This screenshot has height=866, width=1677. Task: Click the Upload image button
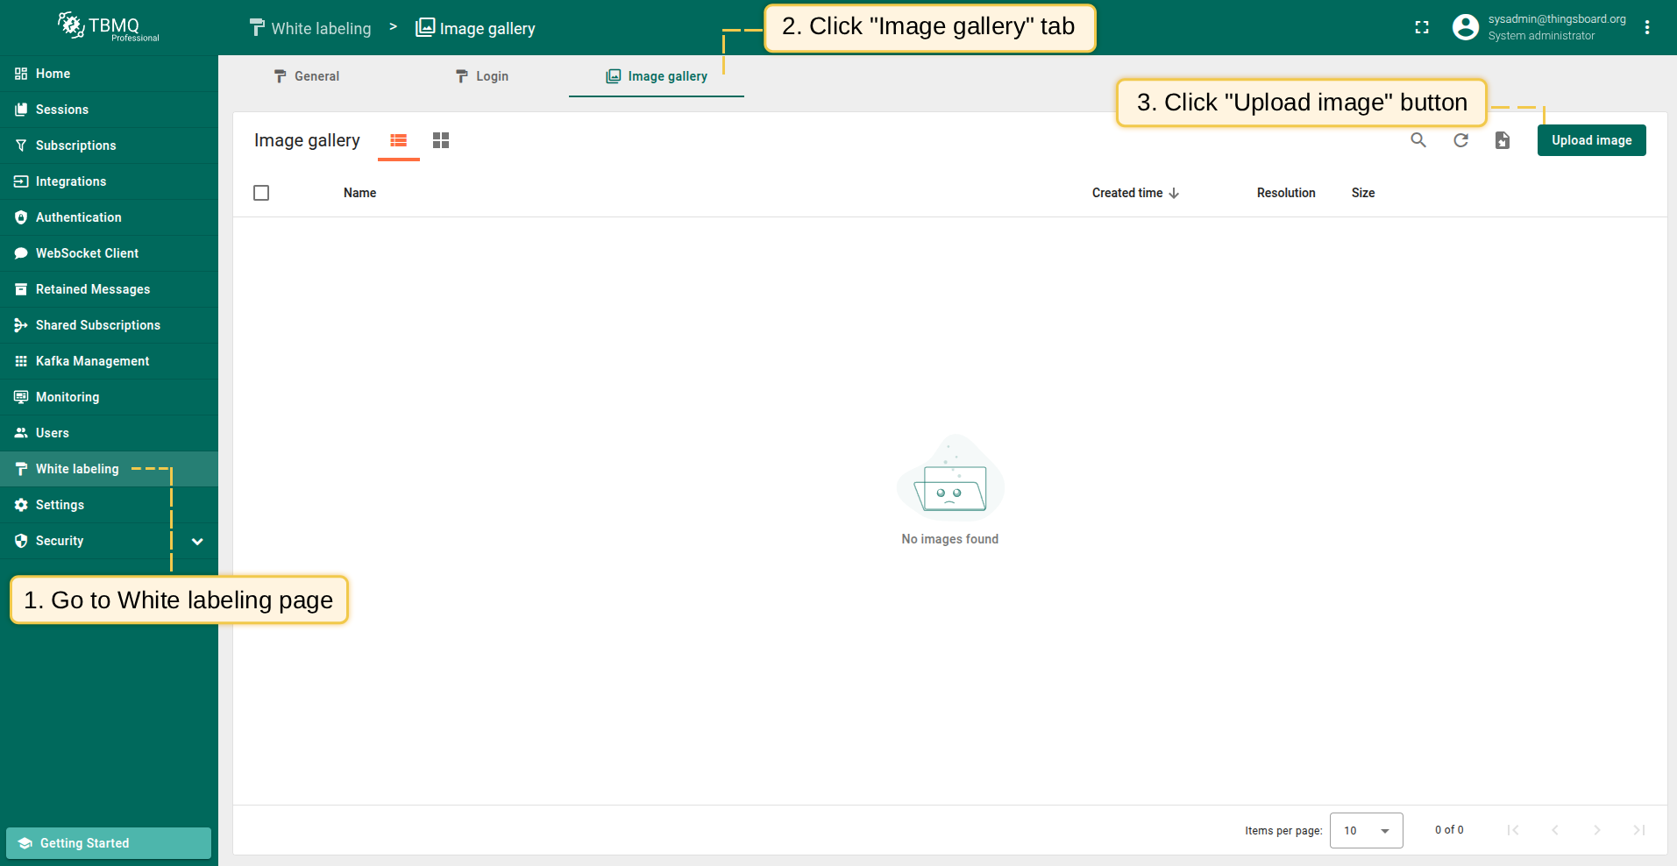tap(1591, 140)
